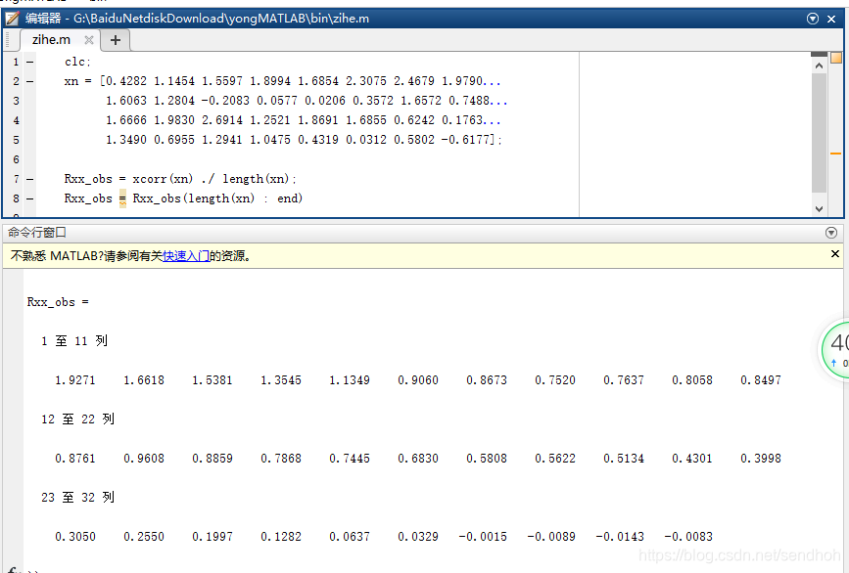
Task: Click the clc; code line
Action: tap(77, 63)
